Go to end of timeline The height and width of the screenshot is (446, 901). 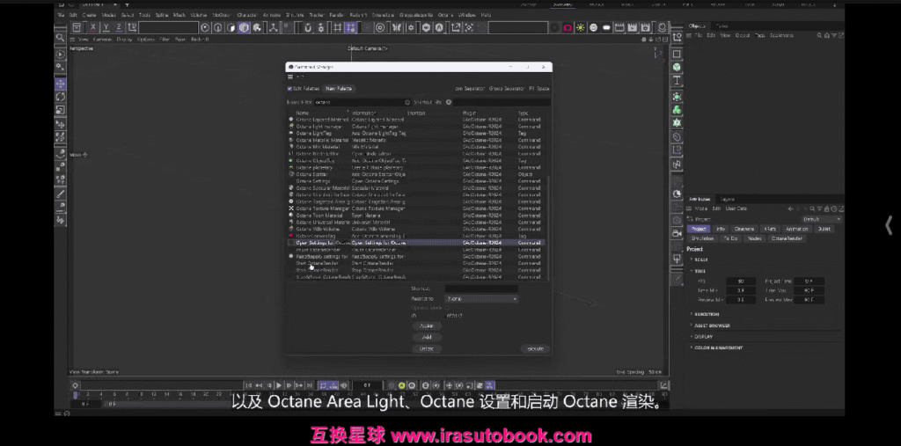[310, 385]
